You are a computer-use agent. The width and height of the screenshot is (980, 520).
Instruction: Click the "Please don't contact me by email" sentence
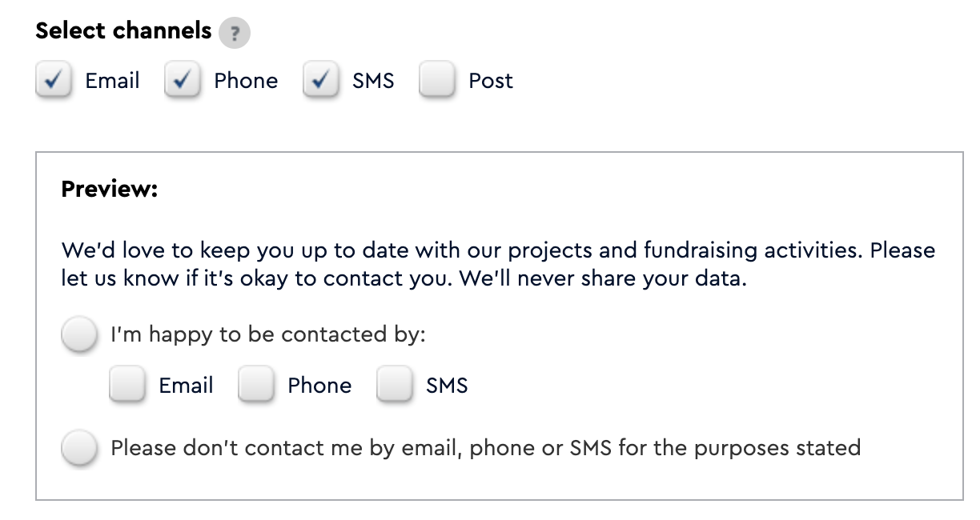[x=485, y=447]
